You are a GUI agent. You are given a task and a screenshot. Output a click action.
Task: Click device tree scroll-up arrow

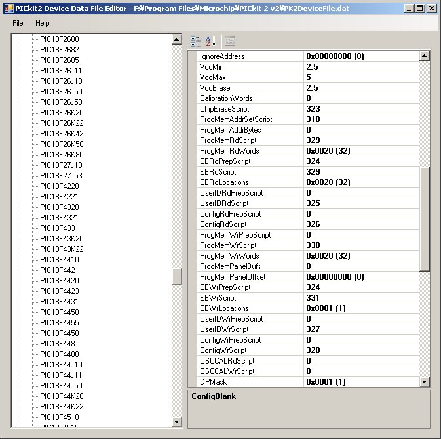(177, 39)
